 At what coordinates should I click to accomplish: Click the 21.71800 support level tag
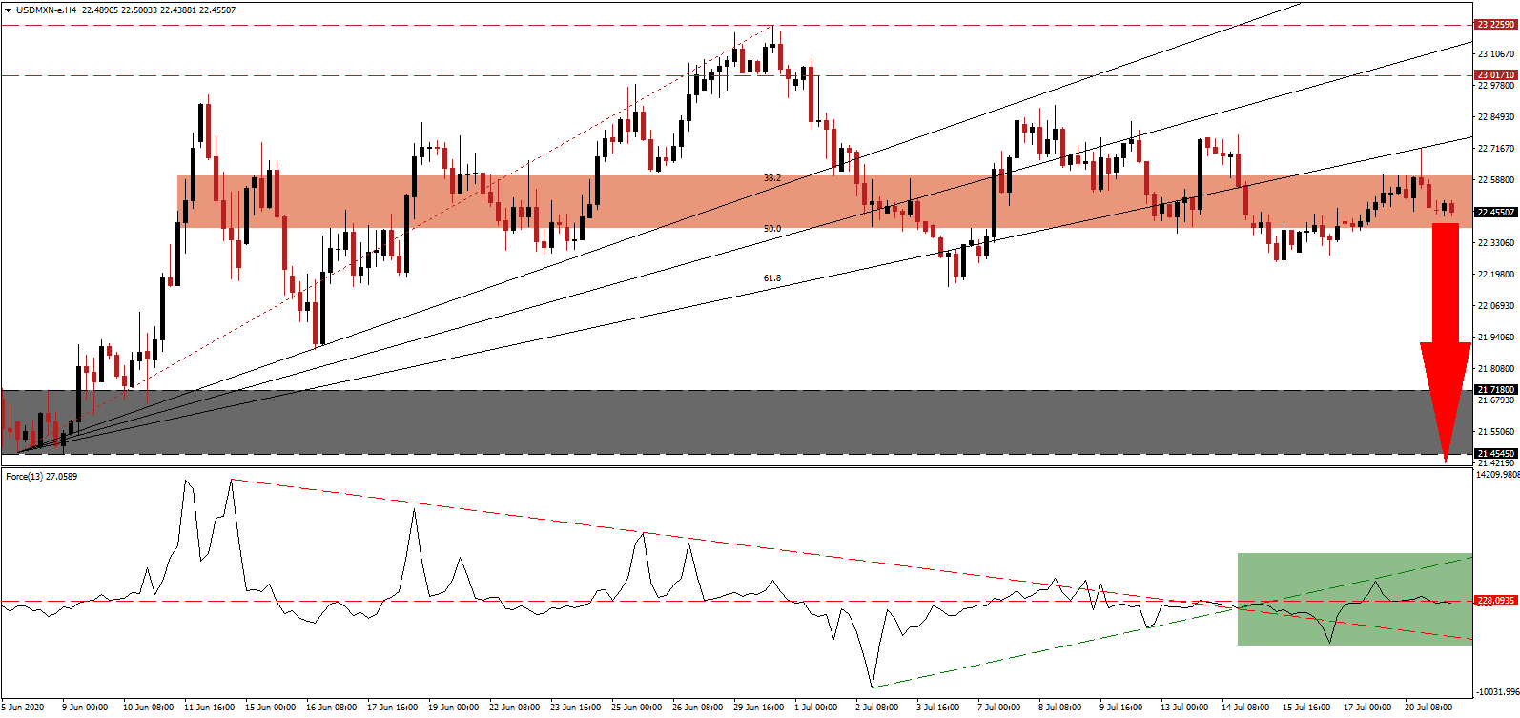(x=1495, y=390)
